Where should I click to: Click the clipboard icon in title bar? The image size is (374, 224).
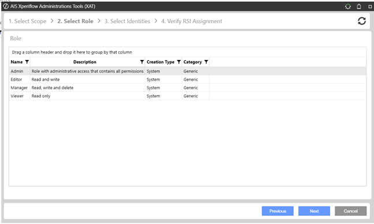(359, 6)
